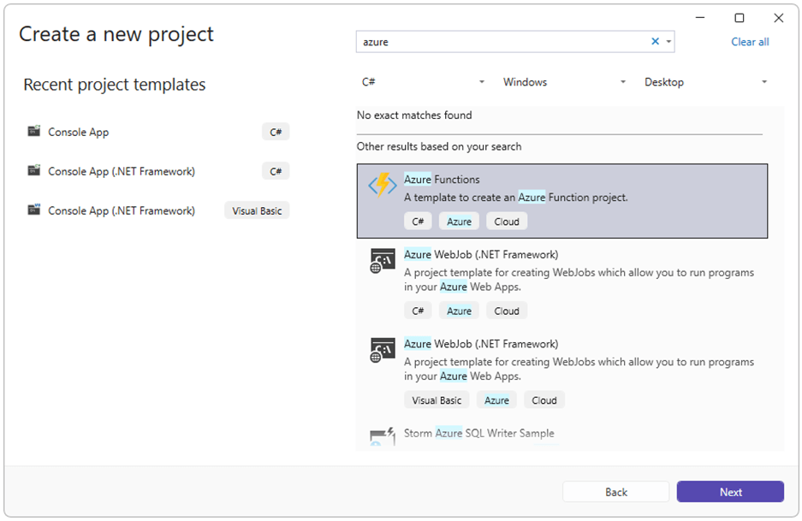
Task: Click the Console App recent template icon
Action: click(x=33, y=131)
